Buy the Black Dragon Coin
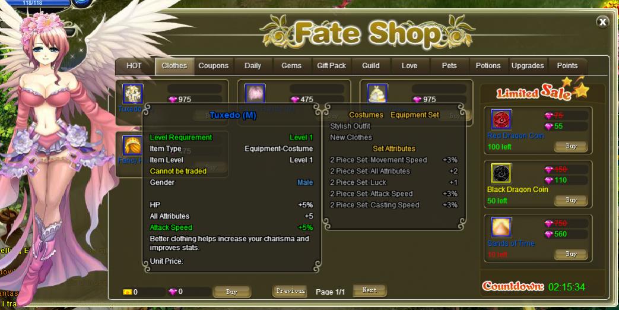Screen dimensions: 619x310 [x=571, y=200]
